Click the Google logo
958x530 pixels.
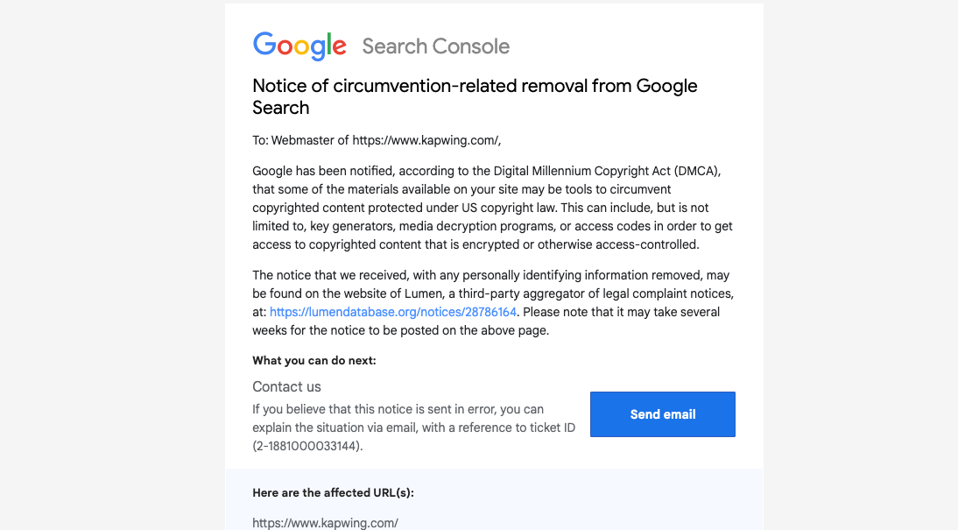299,46
